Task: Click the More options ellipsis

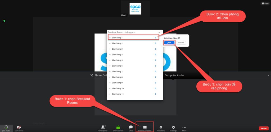Action: tap(184, 127)
